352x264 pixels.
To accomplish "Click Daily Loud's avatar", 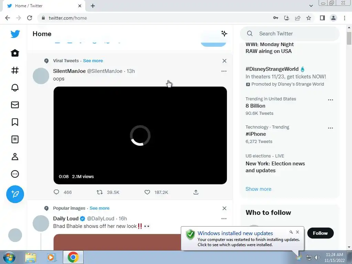I will click(x=41, y=223).
